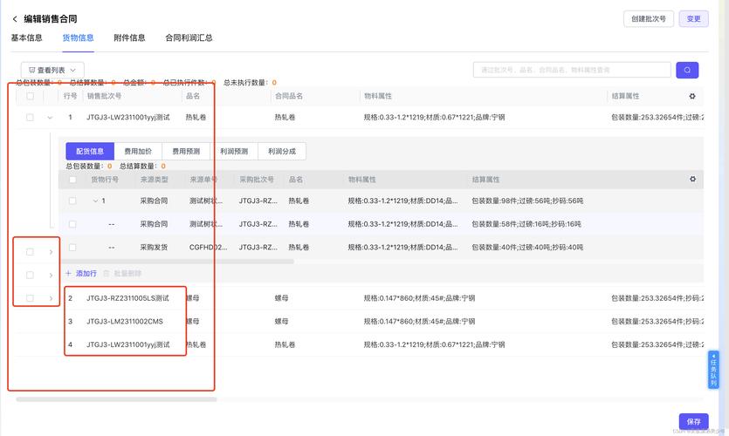The height and width of the screenshot is (436, 729).
Task: Click 规格:0.147*860 cell in row 2
Action: pos(419,298)
